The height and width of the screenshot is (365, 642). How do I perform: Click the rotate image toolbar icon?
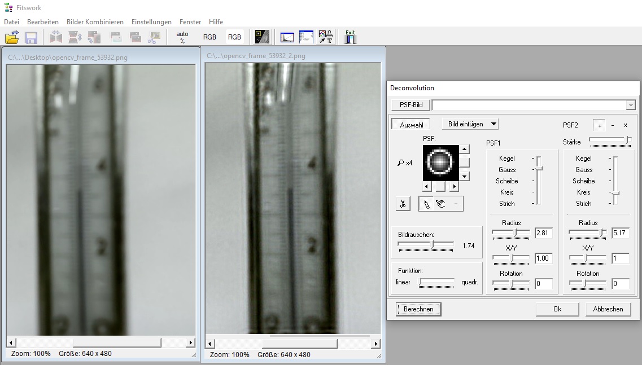tap(95, 38)
